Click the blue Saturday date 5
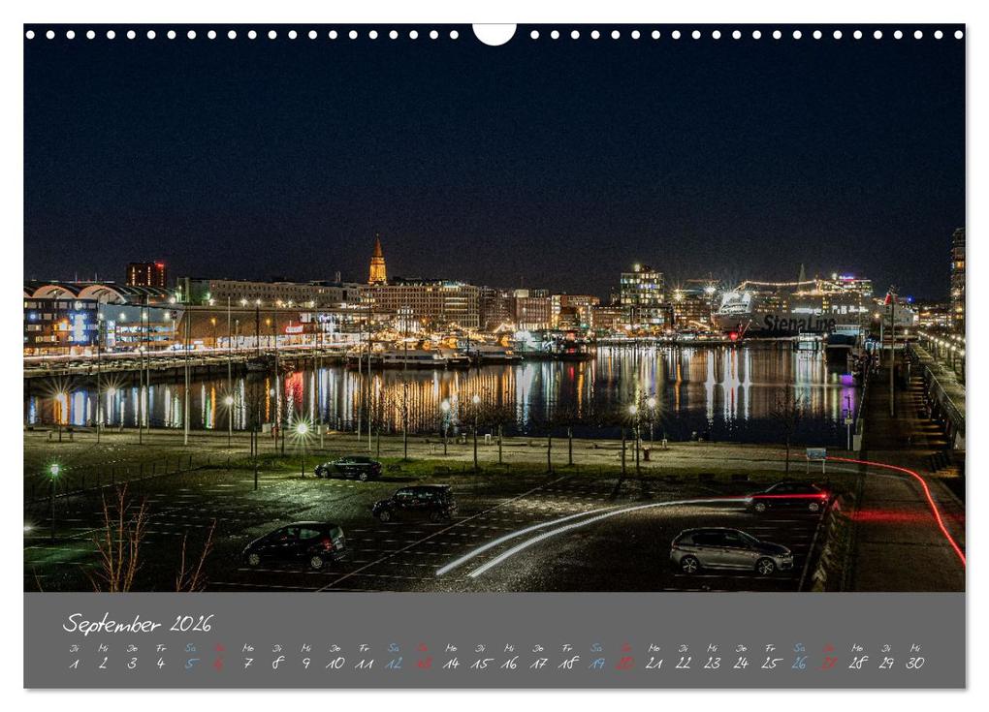The width and height of the screenshot is (989, 712). point(190,665)
